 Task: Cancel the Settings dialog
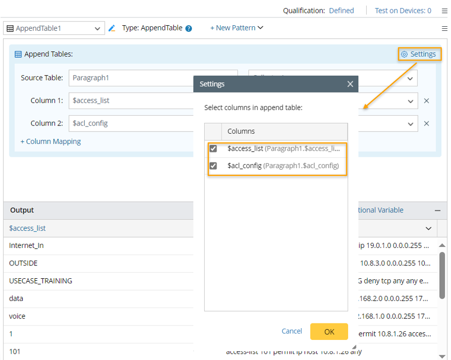[x=292, y=331]
